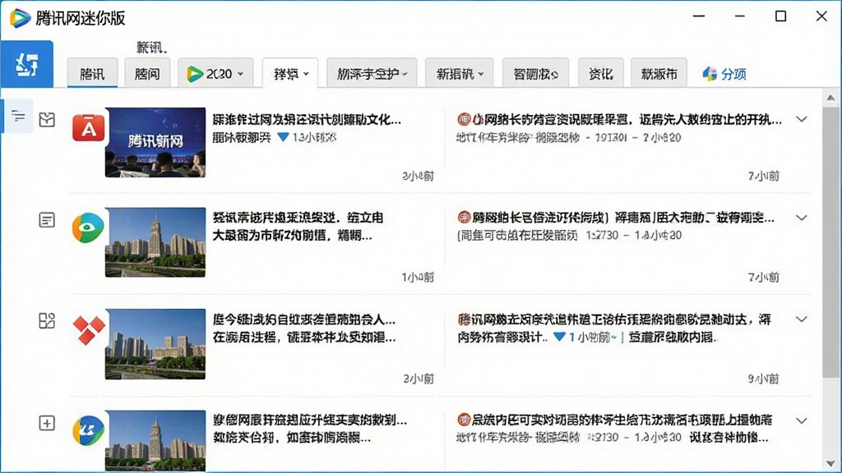Click the document-lines icon beside the second news row
The image size is (842, 473).
(x=47, y=220)
